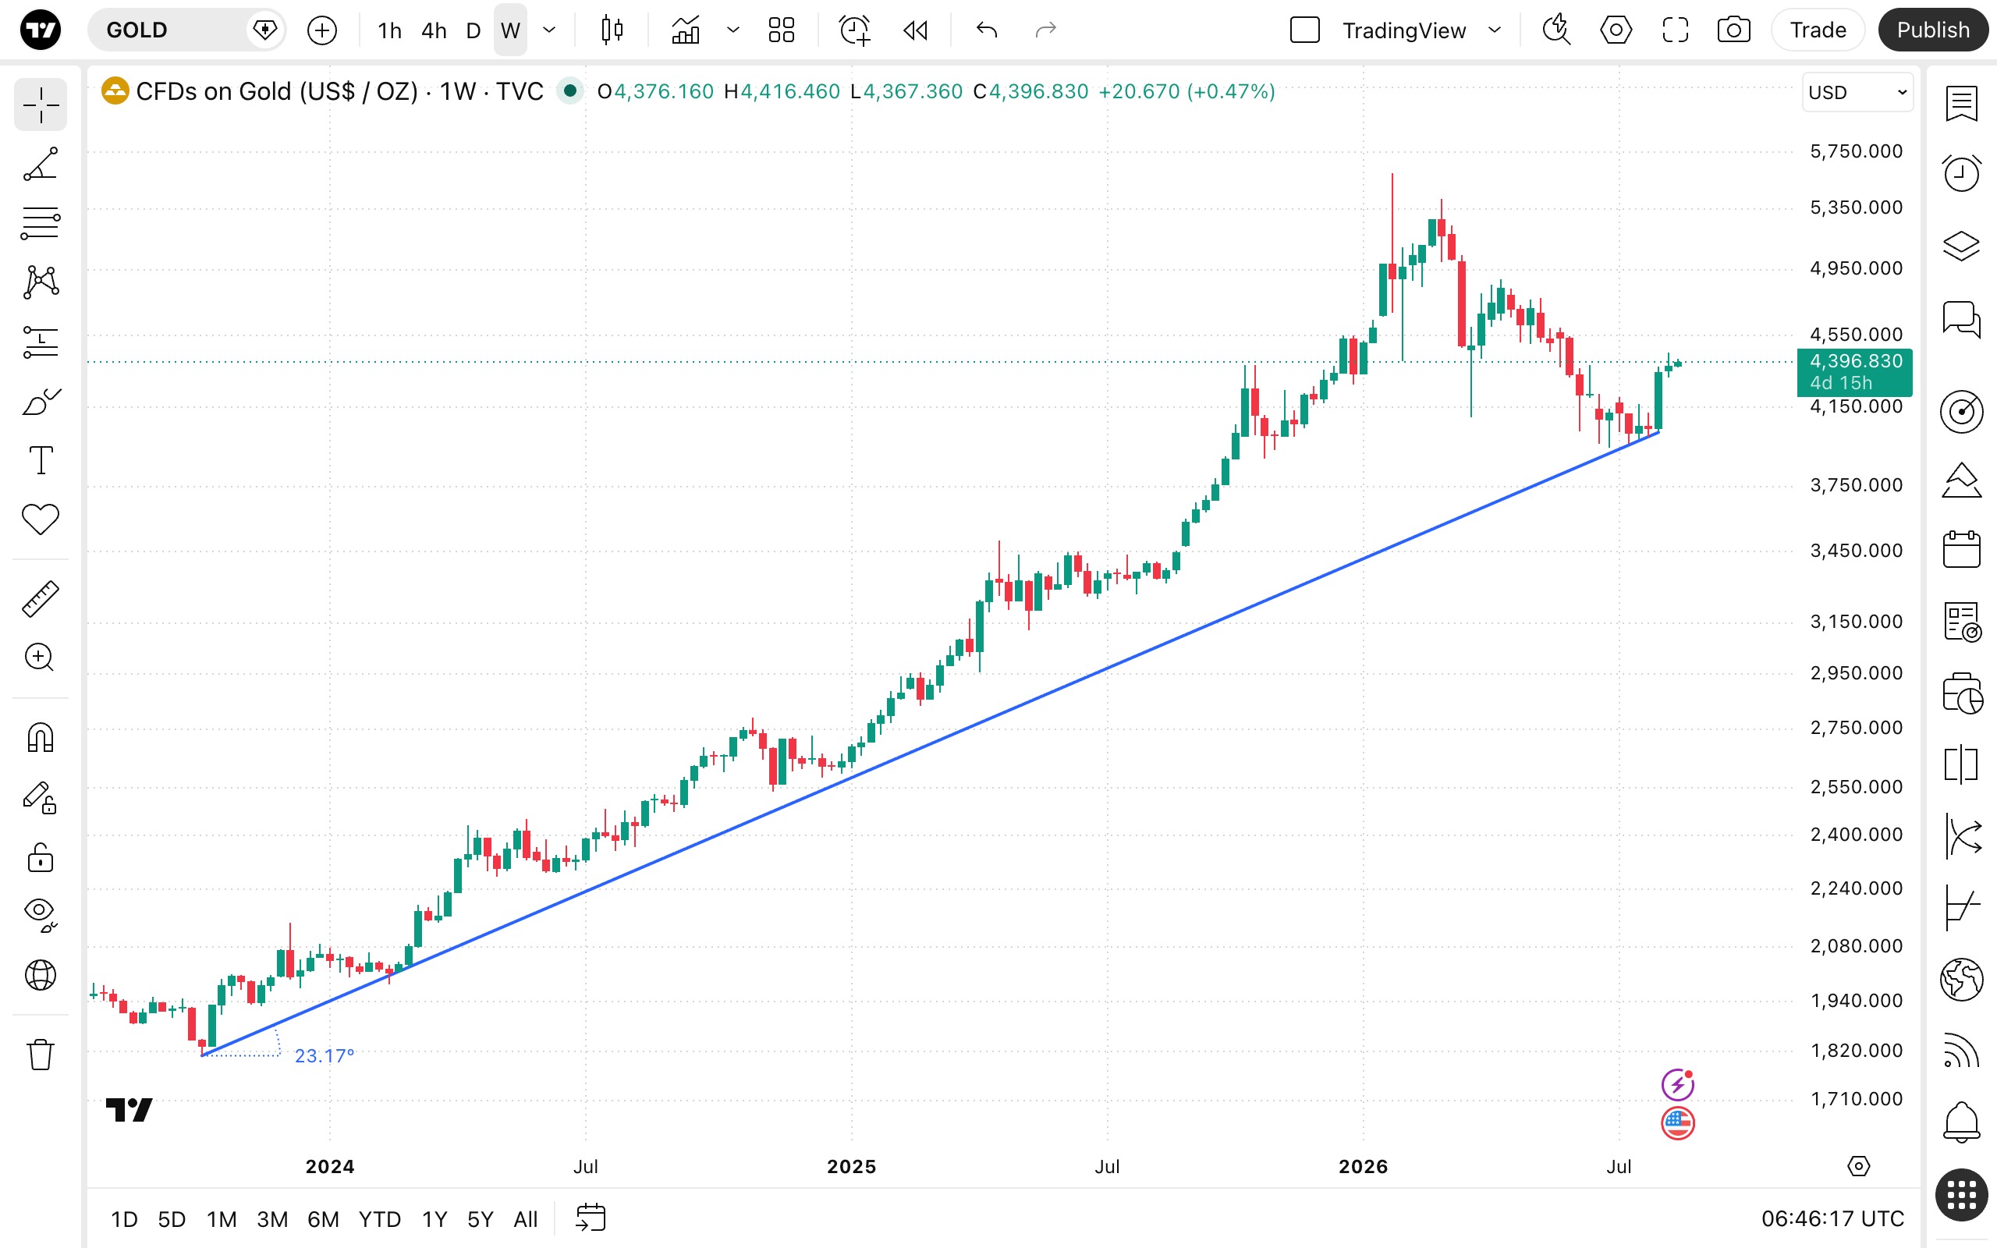Take a chart snapshot with camera icon

[x=1734, y=30]
